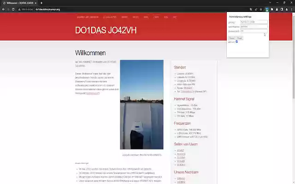This screenshot has width=295, height=184.
Task: Click the Frequenzen sidebar heading
Action: coord(183,123)
